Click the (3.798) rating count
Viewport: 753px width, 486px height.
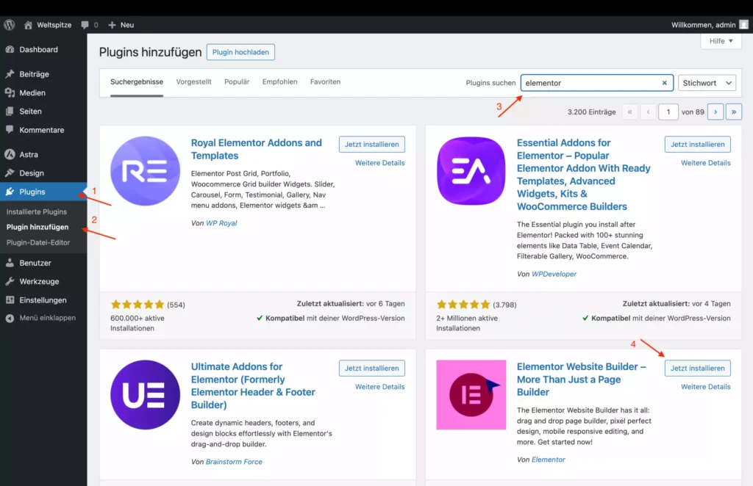504,305
